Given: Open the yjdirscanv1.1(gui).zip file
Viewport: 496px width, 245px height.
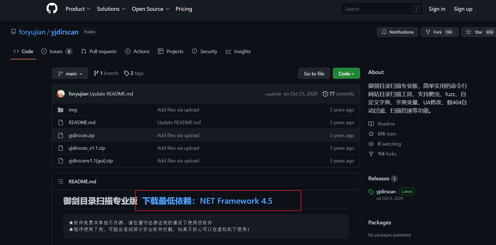Looking at the screenshot, I should point(91,161).
